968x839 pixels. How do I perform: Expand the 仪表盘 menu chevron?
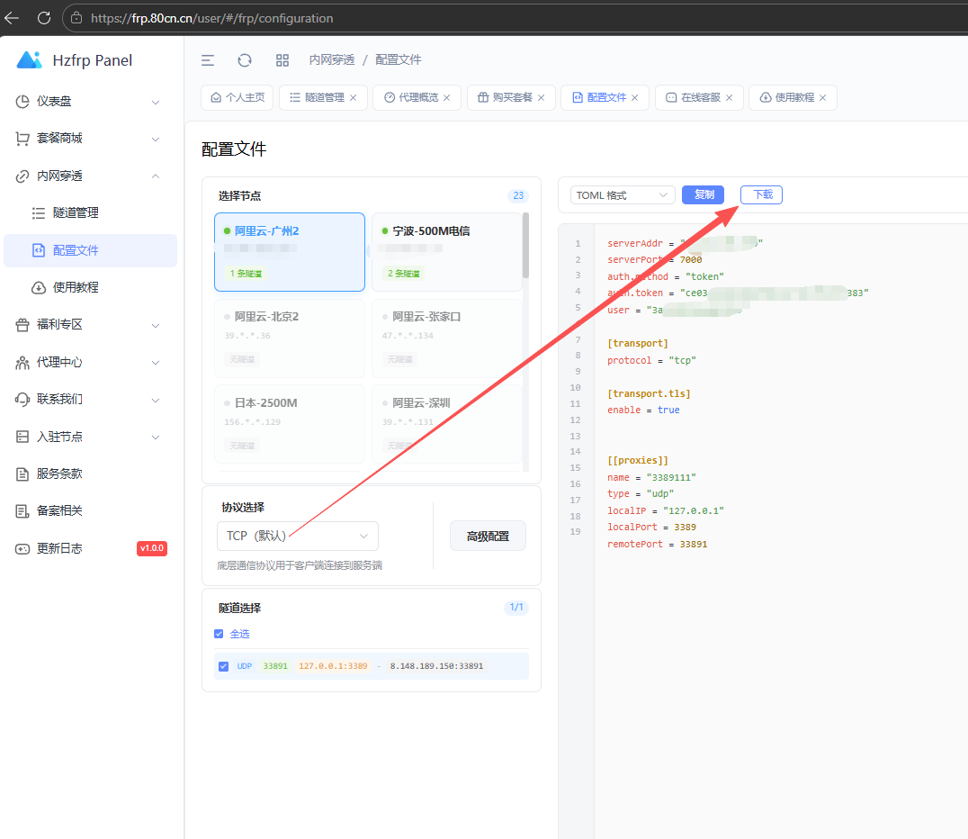coord(156,102)
